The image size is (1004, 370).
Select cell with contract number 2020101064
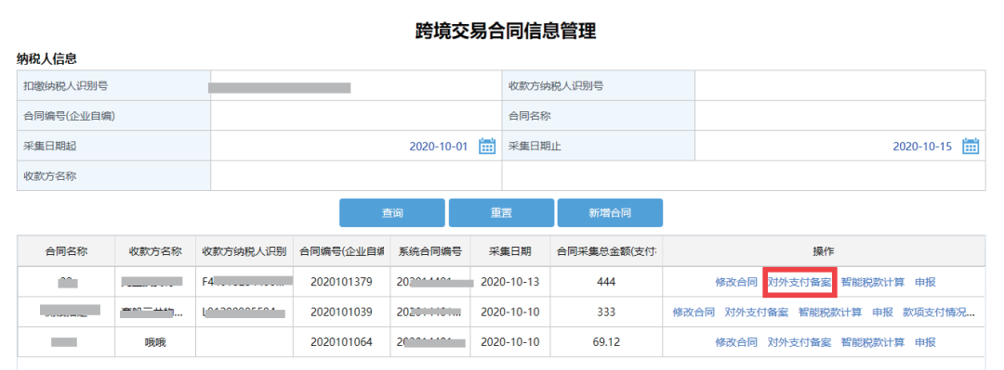pyautogui.click(x=342, y=342)
